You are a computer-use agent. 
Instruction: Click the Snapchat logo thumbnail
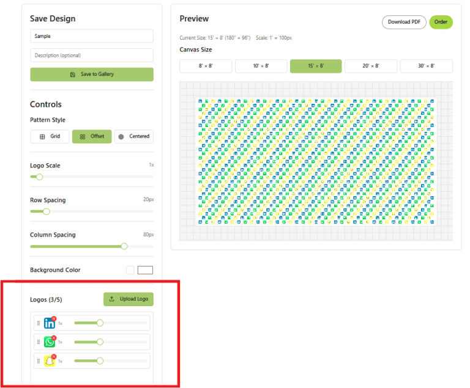coord(49,361)
